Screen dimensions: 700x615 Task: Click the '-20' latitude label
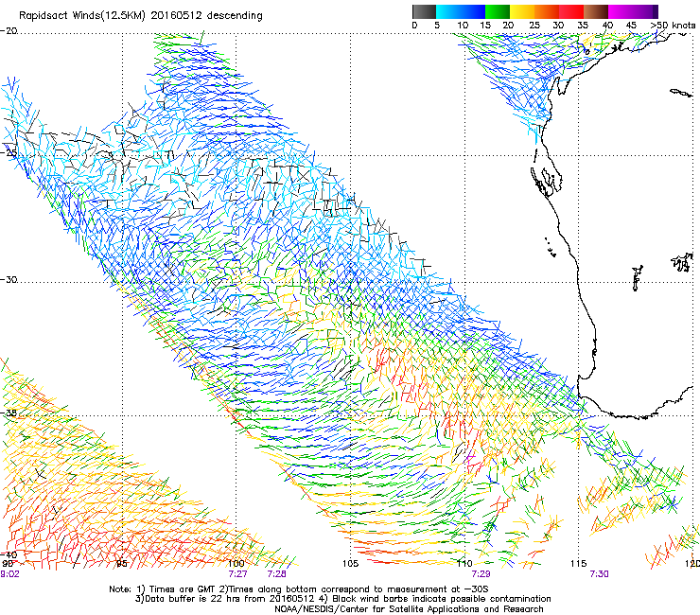point(9,31)
